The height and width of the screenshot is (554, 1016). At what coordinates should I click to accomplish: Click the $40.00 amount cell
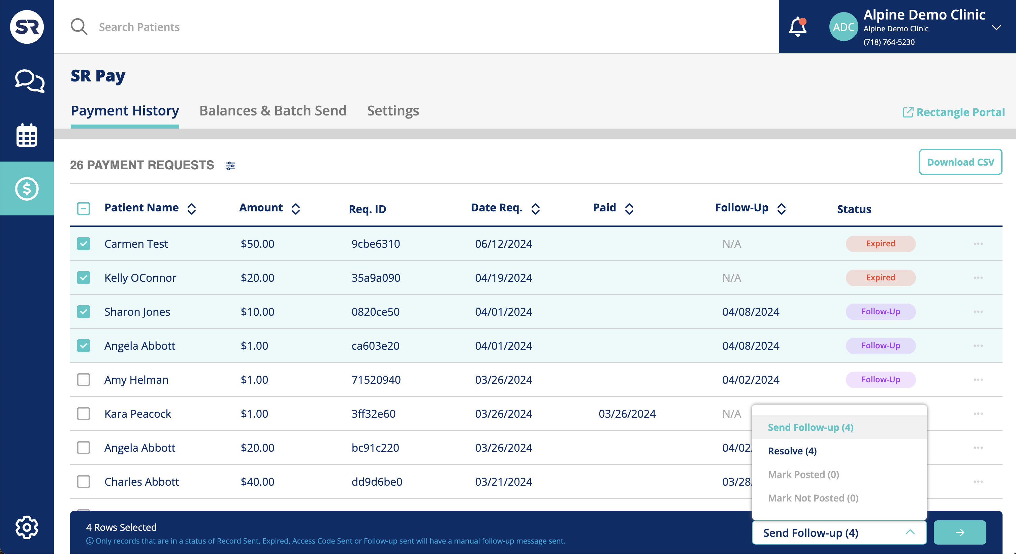point(257,482)
